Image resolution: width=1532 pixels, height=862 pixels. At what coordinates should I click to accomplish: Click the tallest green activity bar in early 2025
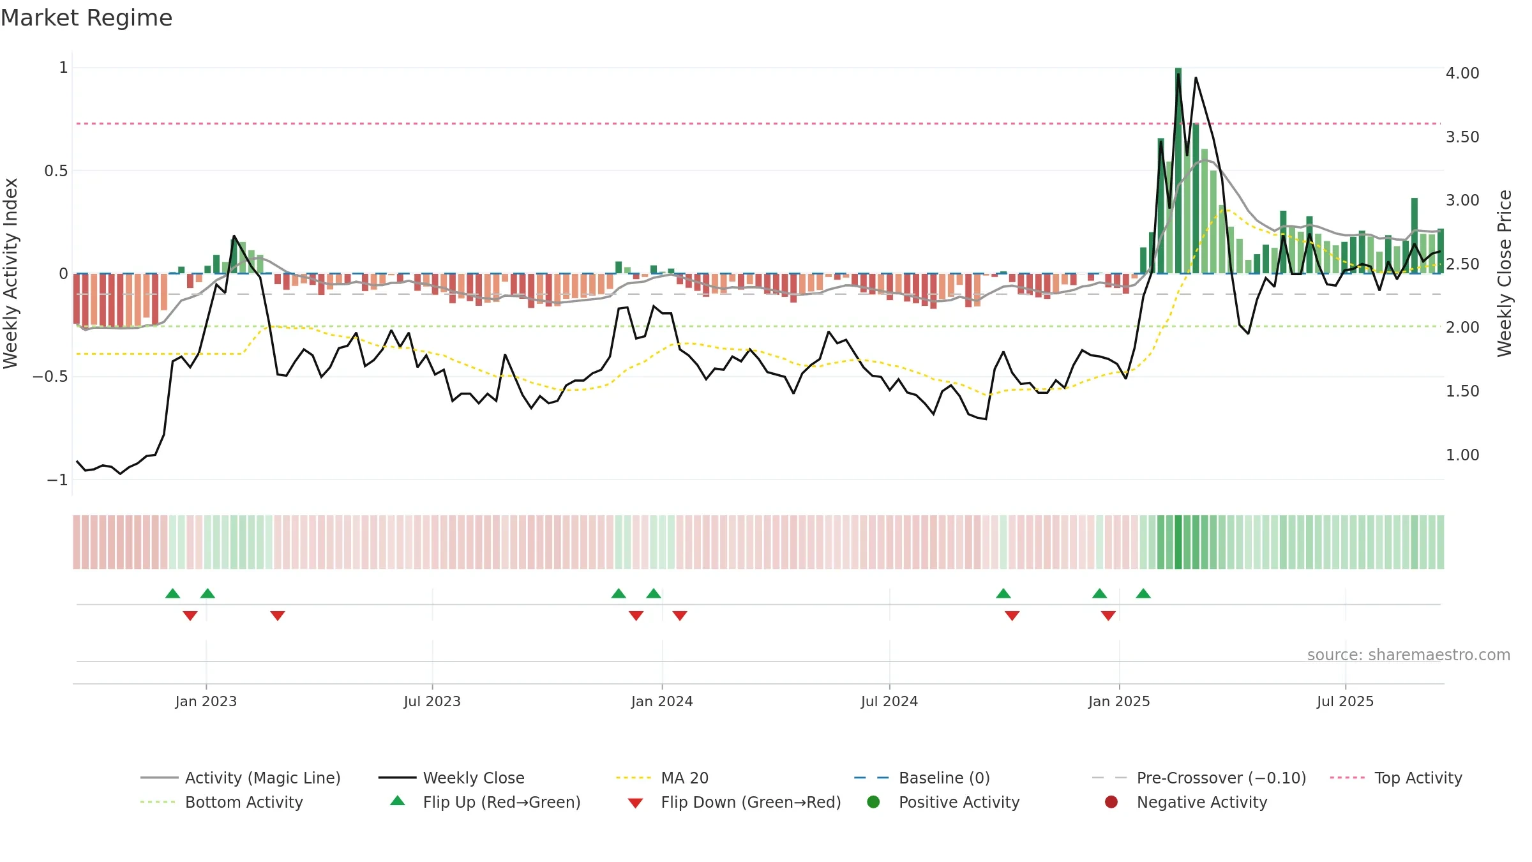pos(1178,170)
